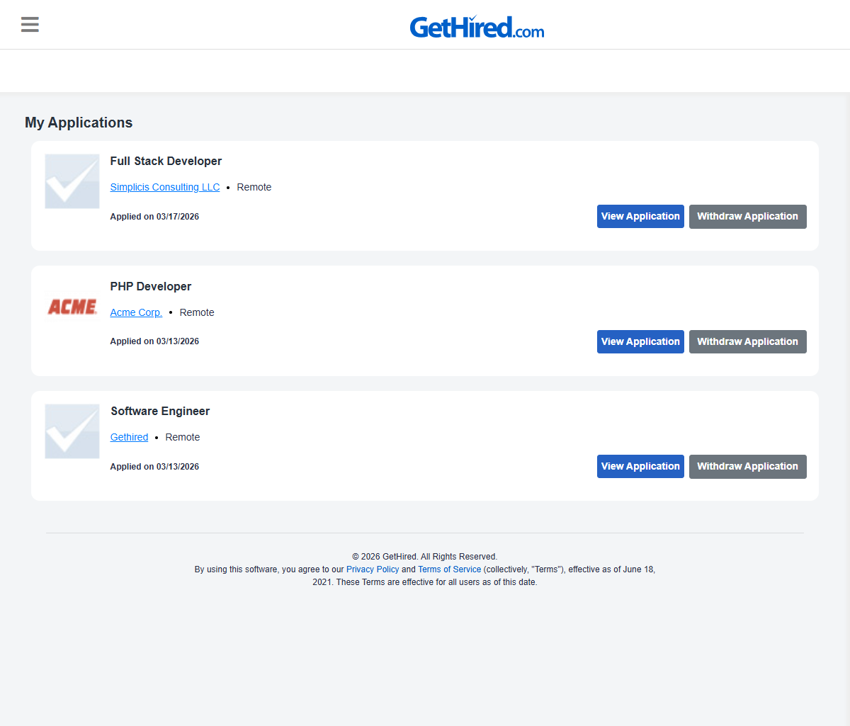The height and width of the screenshot is (726, 850).
Task: Open the Privacy Policy footer link
Action: [373, 569]
